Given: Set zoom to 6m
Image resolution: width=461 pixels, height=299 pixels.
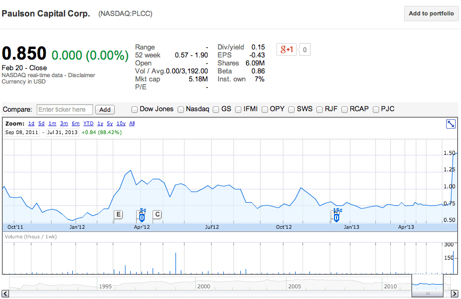Looking at the screenshot, I should 76,123.
